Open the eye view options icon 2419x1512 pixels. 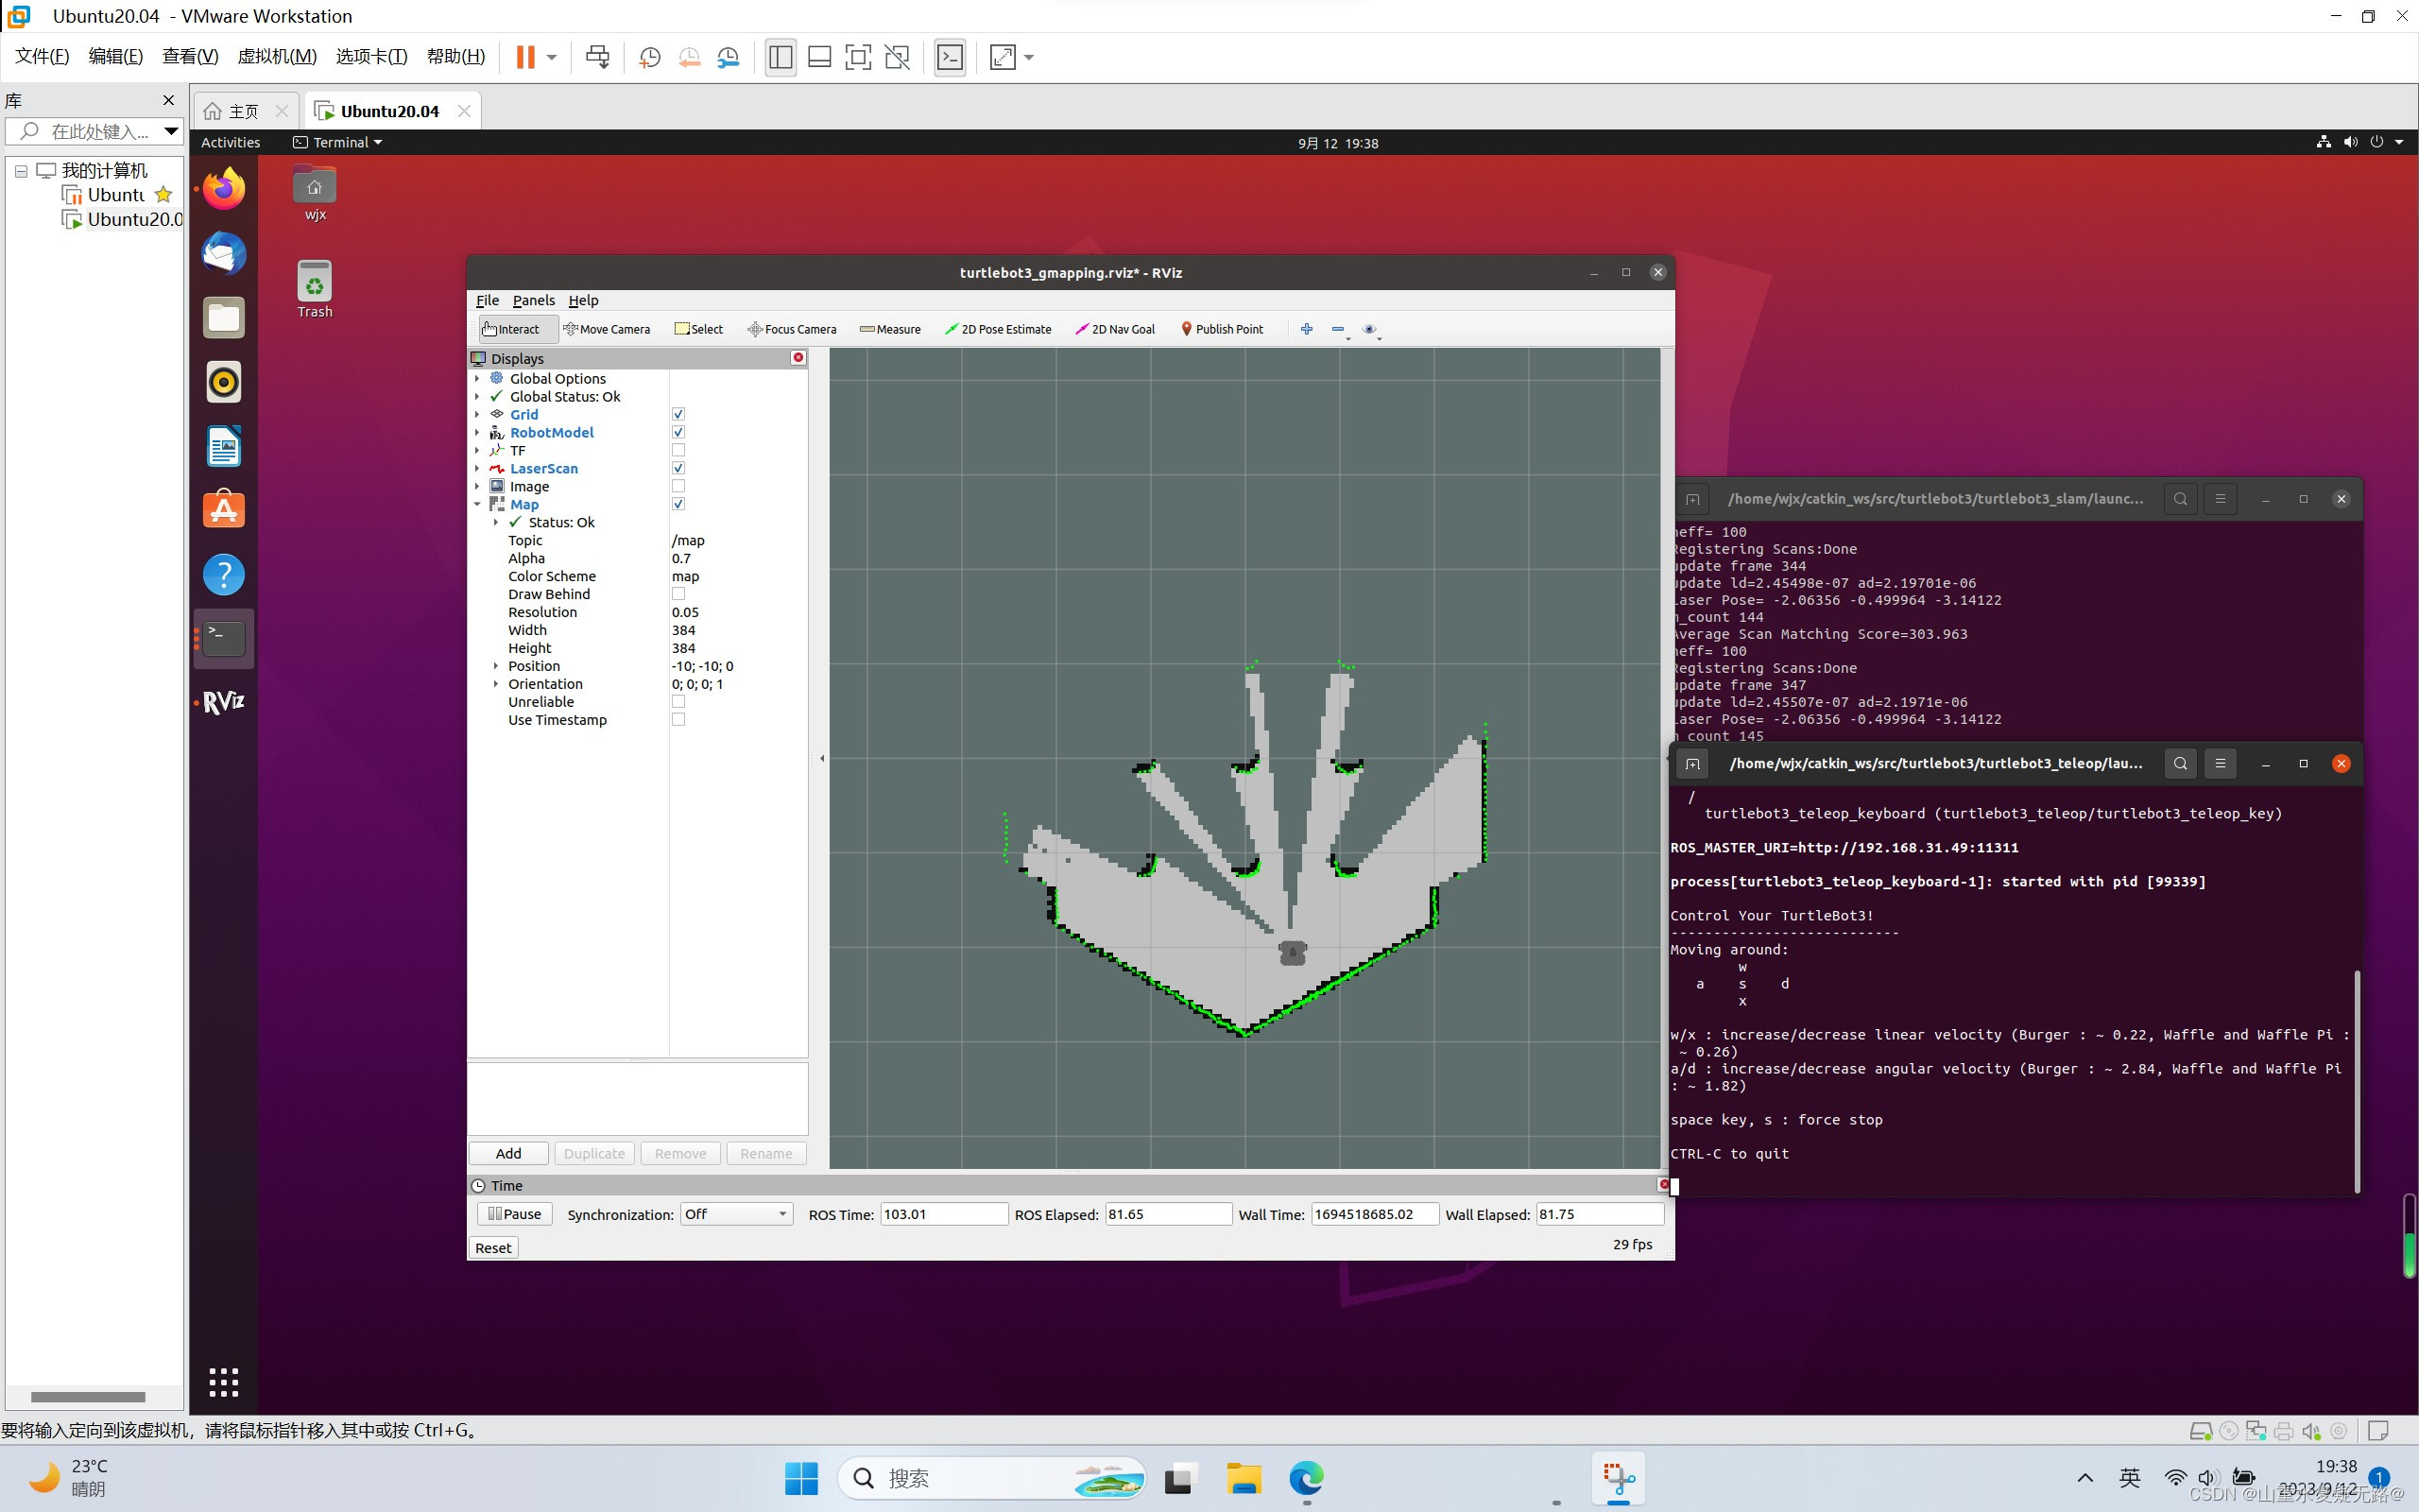point(1370,329)
